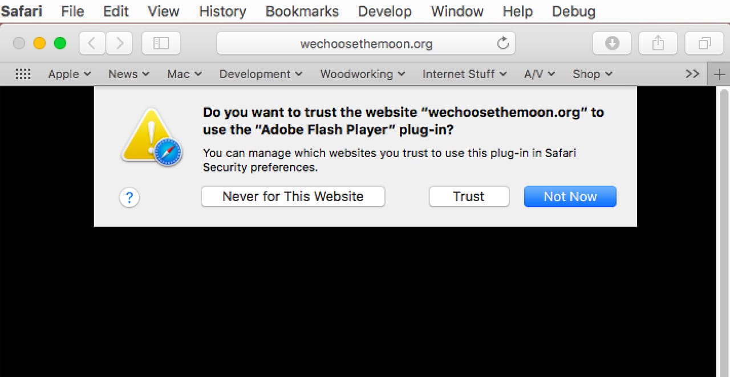
Task: Expand the Woodworking bookmarks dropdown
Action: click(x=362, y=74)
